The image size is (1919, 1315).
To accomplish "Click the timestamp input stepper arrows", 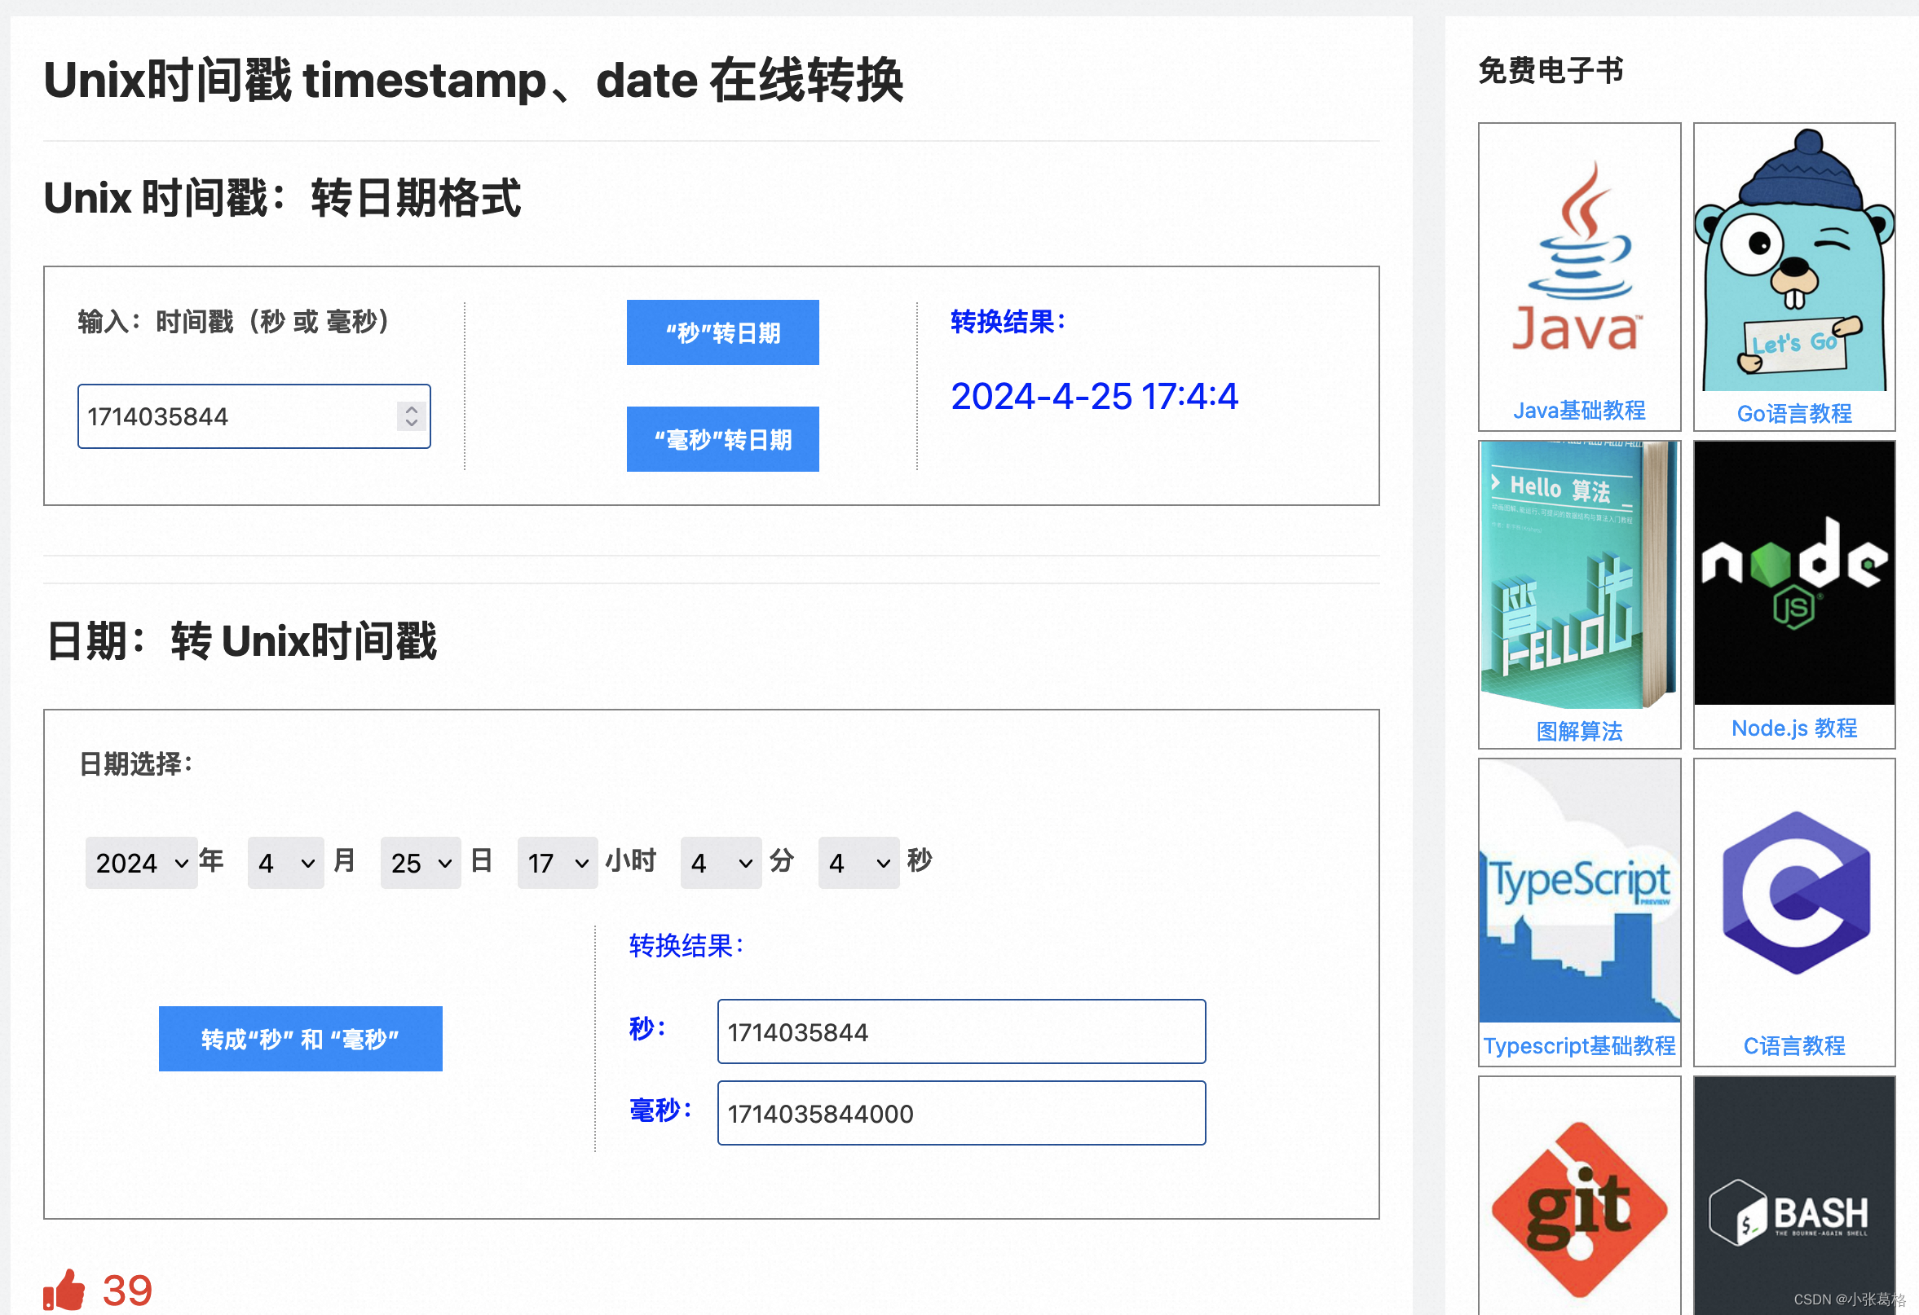I will 411,416.
